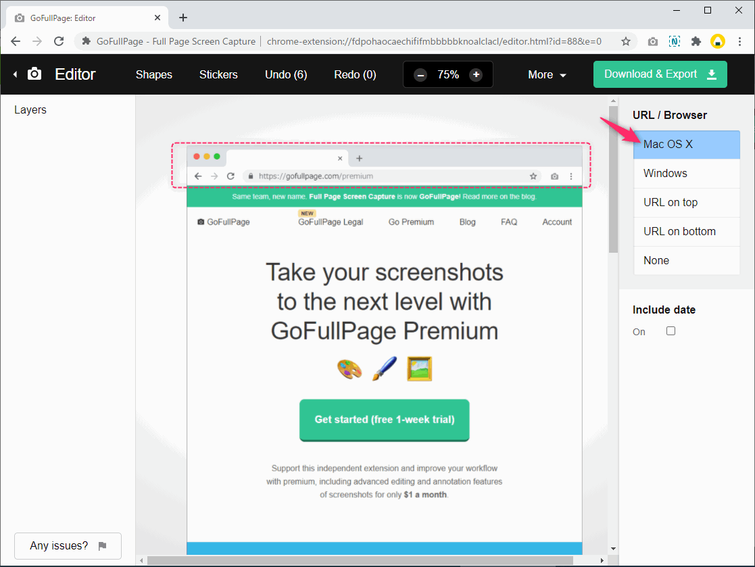The width and height of the screenshot is (755, 567).
Task: Click the extension puzzle icon inside the address bar
Action: (87, 41)
